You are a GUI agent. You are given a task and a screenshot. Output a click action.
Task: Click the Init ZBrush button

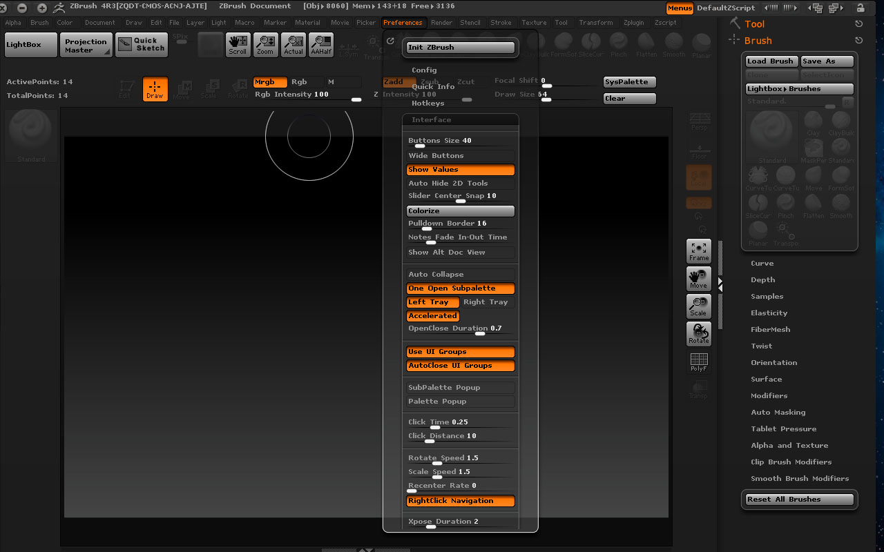(461, 48)
